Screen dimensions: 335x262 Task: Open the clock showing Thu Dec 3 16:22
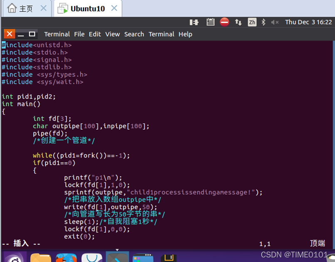(x=308, y=22)
